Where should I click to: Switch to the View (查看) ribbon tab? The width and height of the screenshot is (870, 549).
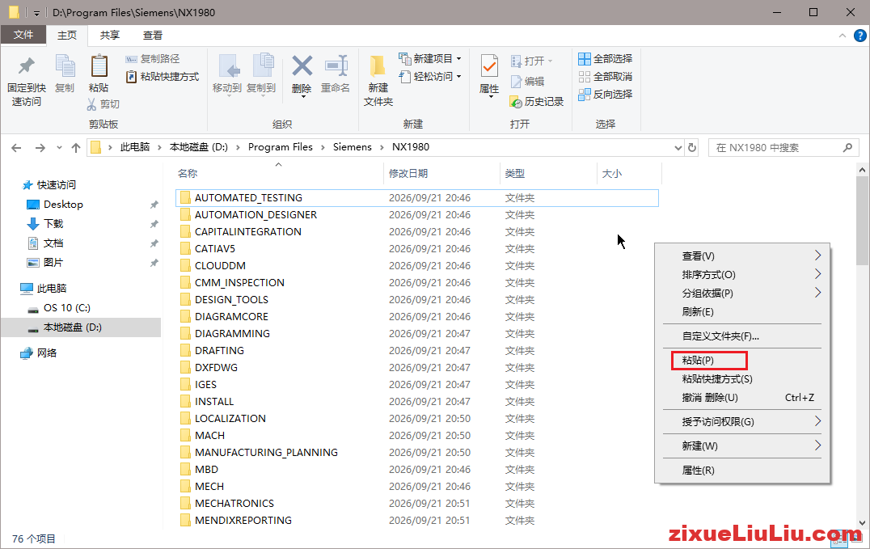153,35
